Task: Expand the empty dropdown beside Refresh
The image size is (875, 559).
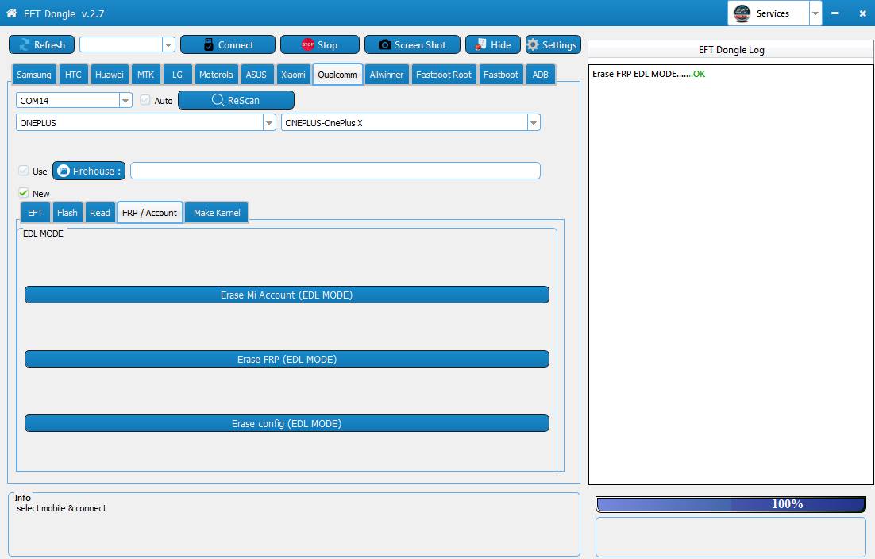Action: [168, 44]
